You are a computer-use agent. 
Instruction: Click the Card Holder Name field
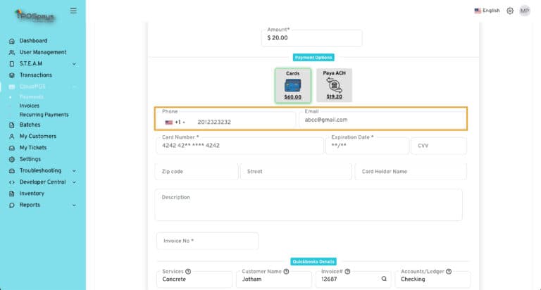411,172
